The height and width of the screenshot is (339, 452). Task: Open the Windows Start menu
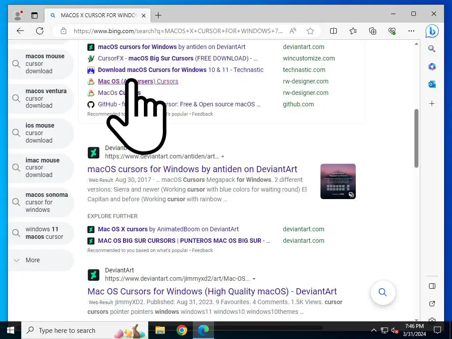pos(11,330)
